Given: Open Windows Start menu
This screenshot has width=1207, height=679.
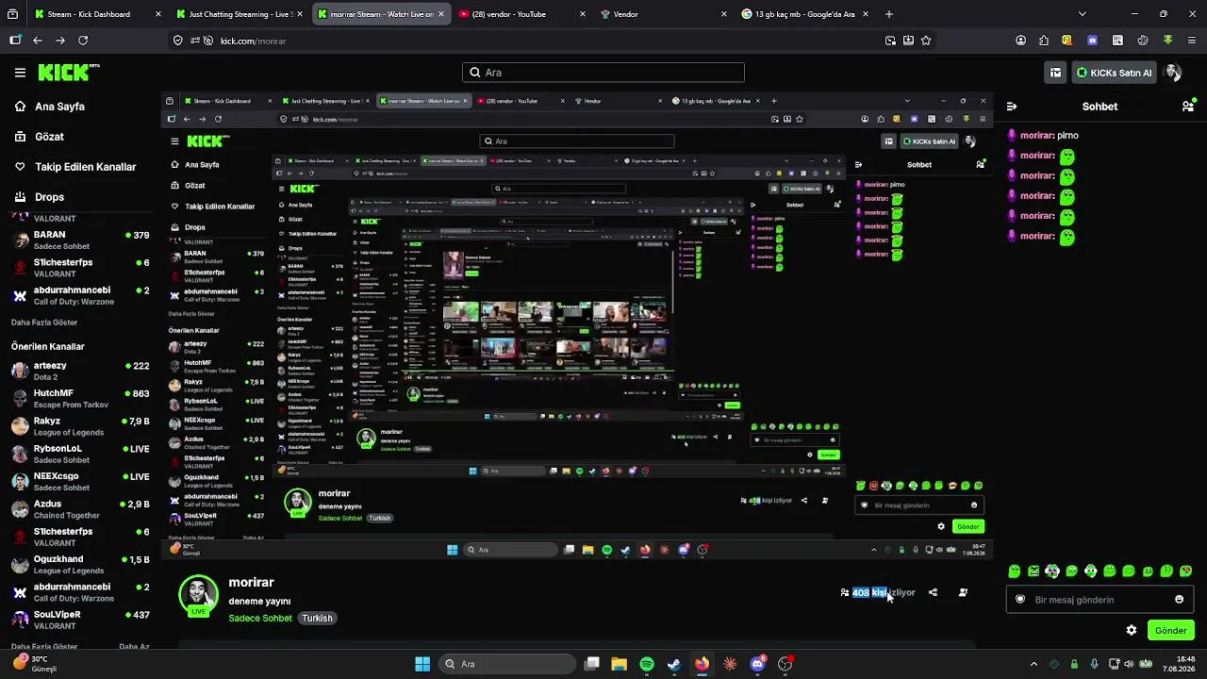Looking at the screenshot, I should click(422, 664).
